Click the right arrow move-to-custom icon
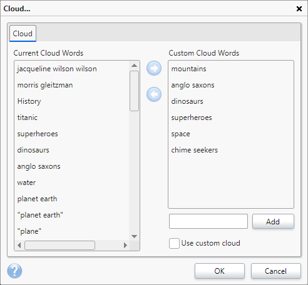Screen dimensions: 308x285 154,68
